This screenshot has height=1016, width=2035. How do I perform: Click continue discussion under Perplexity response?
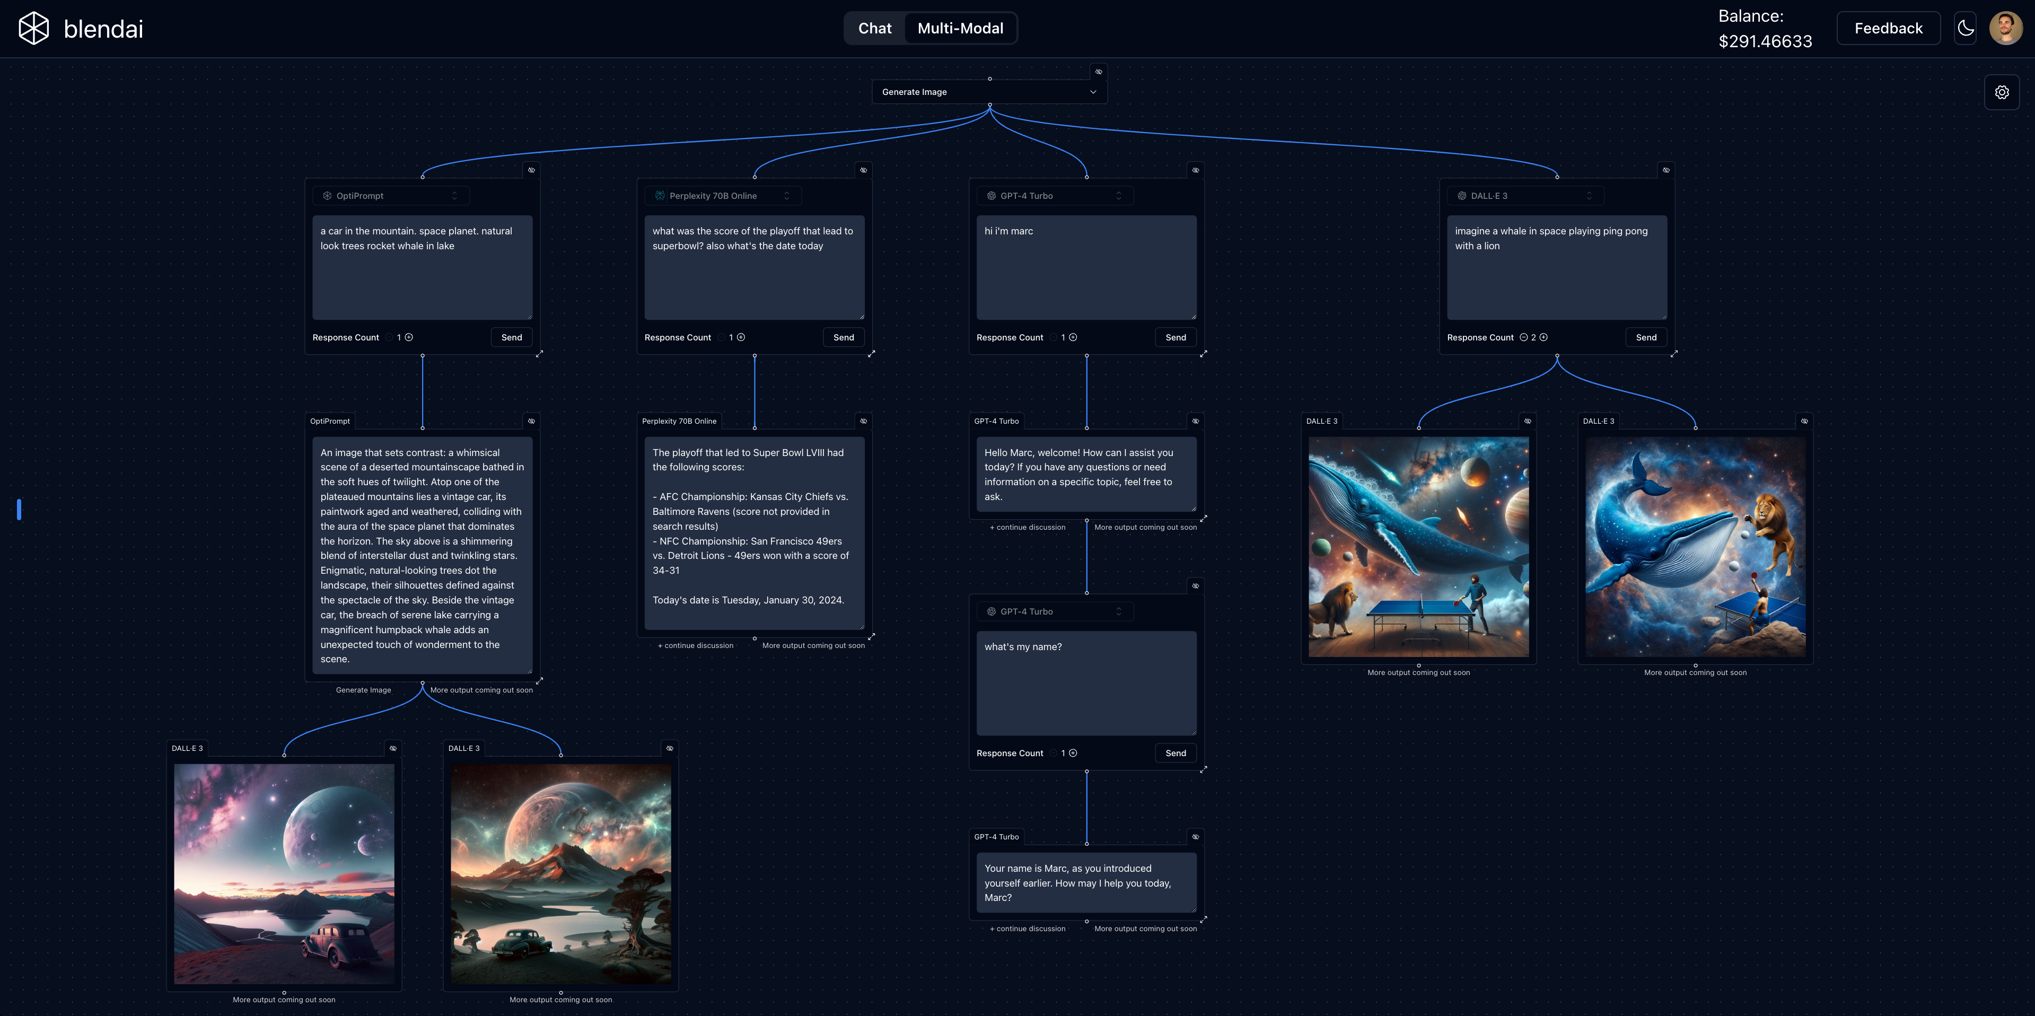pos(695,645)
